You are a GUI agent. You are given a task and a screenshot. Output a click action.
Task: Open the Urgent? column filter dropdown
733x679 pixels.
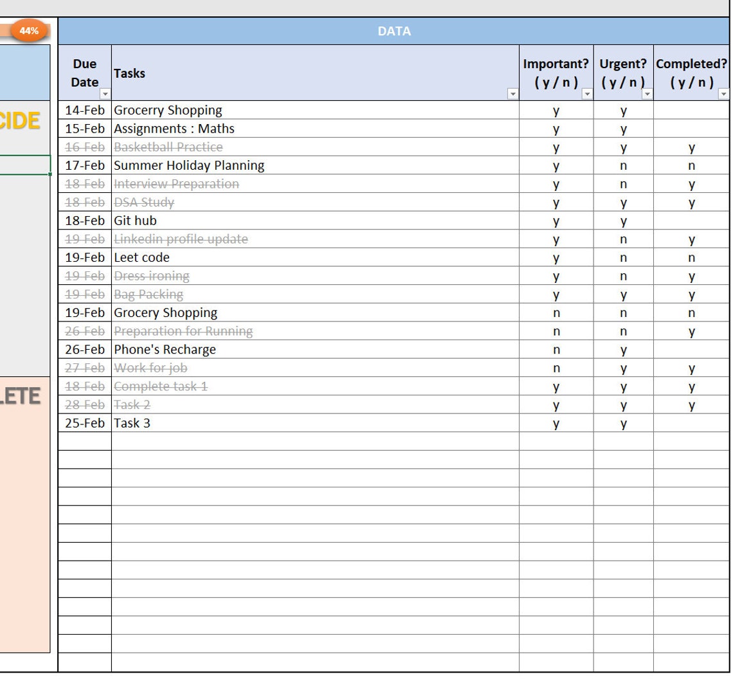click(647, 94)
